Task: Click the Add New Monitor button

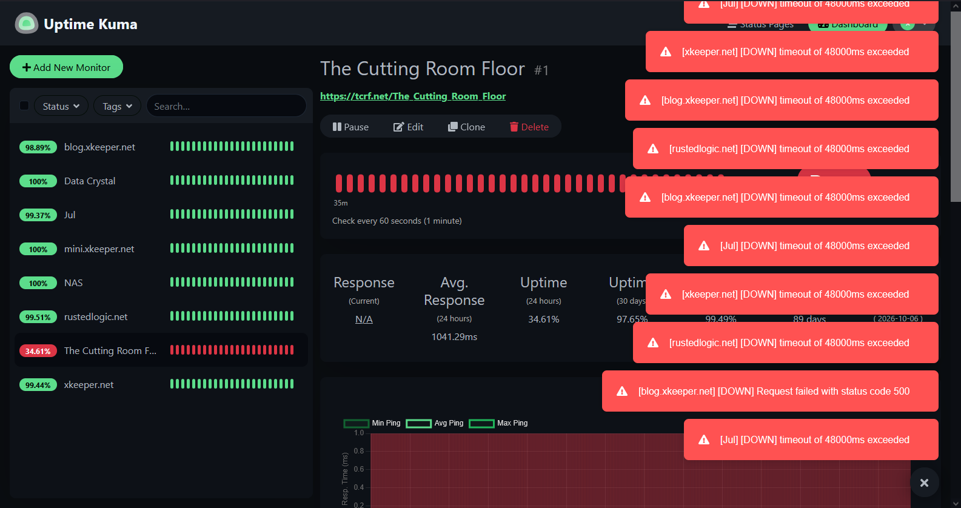Action: pyautogui.click(x=66, y=67)
